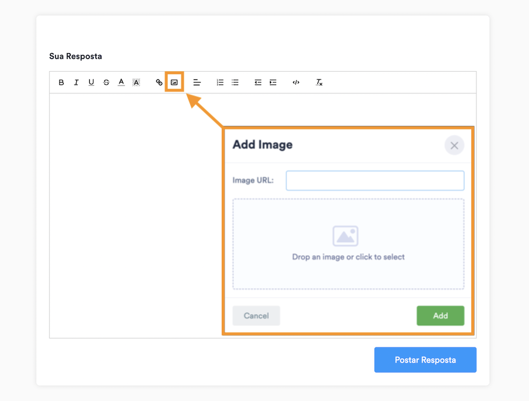The image size is (529, 401).
Task: Close the Add Image dialog
Action: click(x=454, y=145)
